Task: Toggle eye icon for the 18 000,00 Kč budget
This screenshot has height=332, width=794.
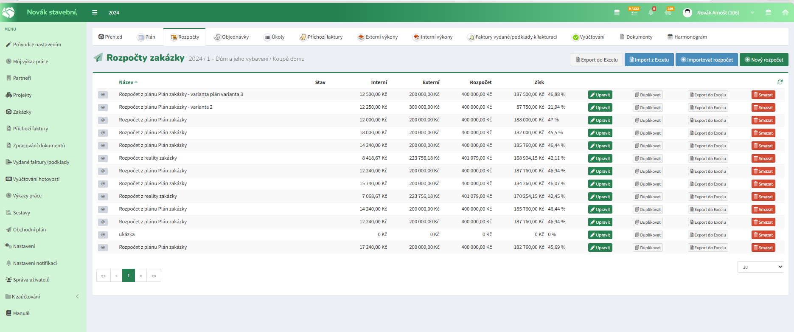Action: tap(103, 133)
